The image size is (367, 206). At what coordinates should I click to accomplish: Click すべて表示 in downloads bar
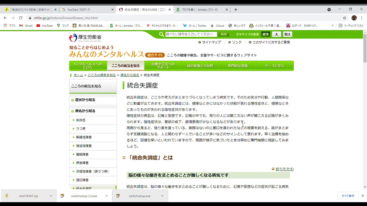(348, 196)
